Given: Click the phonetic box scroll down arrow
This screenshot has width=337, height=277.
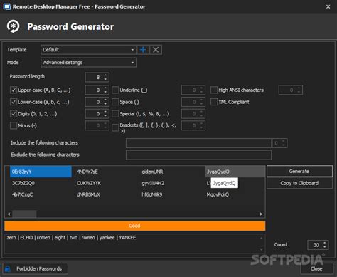Looking at the screenshot, I should [262, 249].
